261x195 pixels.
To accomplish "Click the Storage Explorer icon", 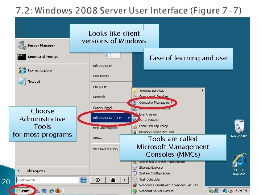I will pos(134,168).
